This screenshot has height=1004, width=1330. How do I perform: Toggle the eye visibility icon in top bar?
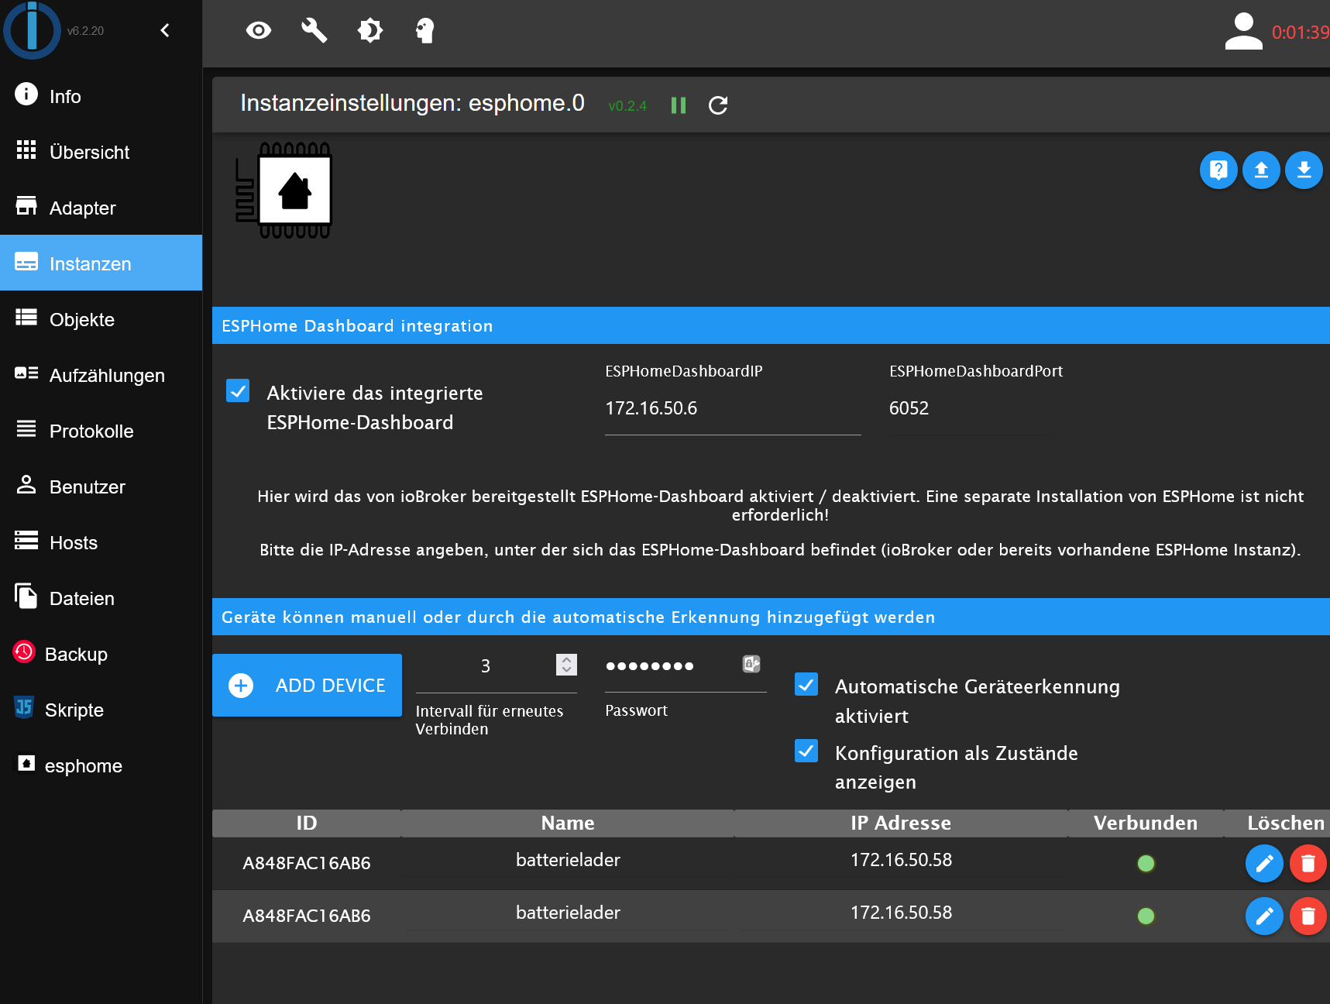[259, 30]
